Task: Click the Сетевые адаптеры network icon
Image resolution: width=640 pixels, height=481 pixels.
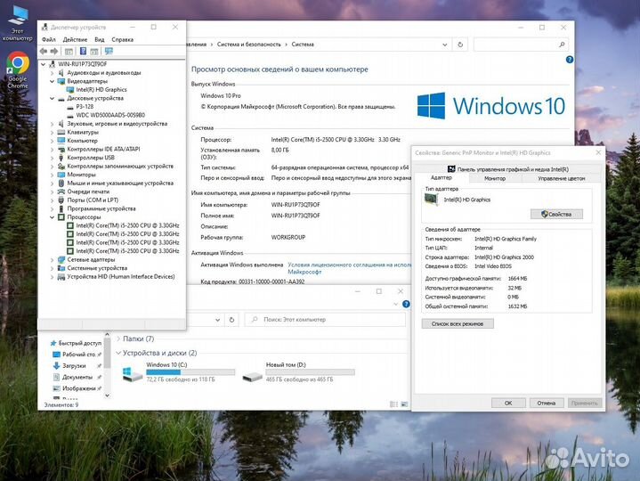Action: click(x=61, y=260)
